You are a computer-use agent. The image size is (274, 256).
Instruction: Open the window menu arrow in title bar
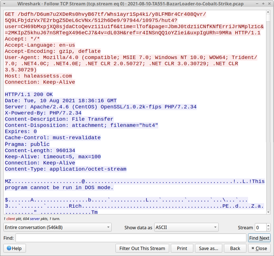[x=4, y=4]
